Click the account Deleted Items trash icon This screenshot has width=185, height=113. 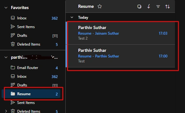pyautogui.click(x=13, y=111)
